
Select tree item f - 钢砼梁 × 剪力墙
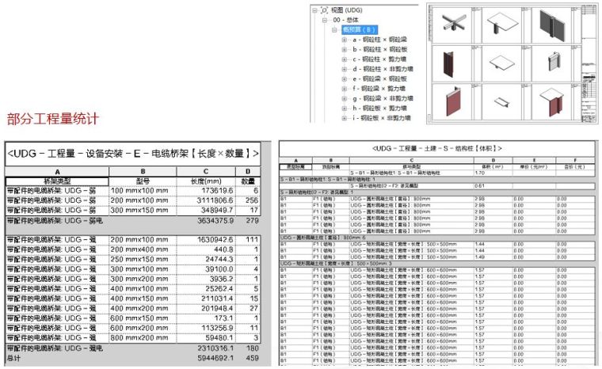click(379, 89)
